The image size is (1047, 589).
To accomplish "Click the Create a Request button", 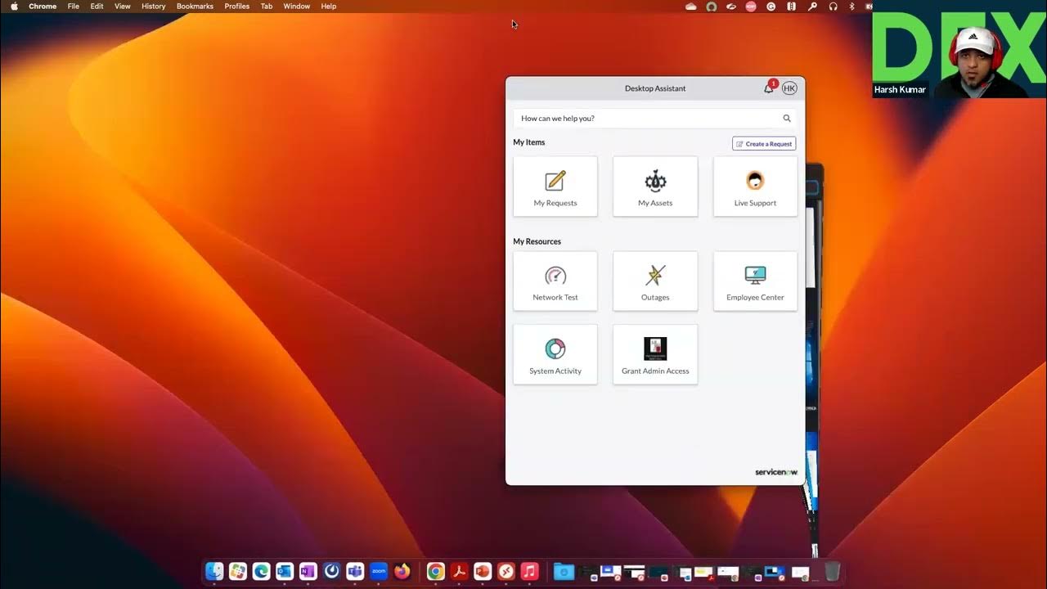I will coord(764,144).
